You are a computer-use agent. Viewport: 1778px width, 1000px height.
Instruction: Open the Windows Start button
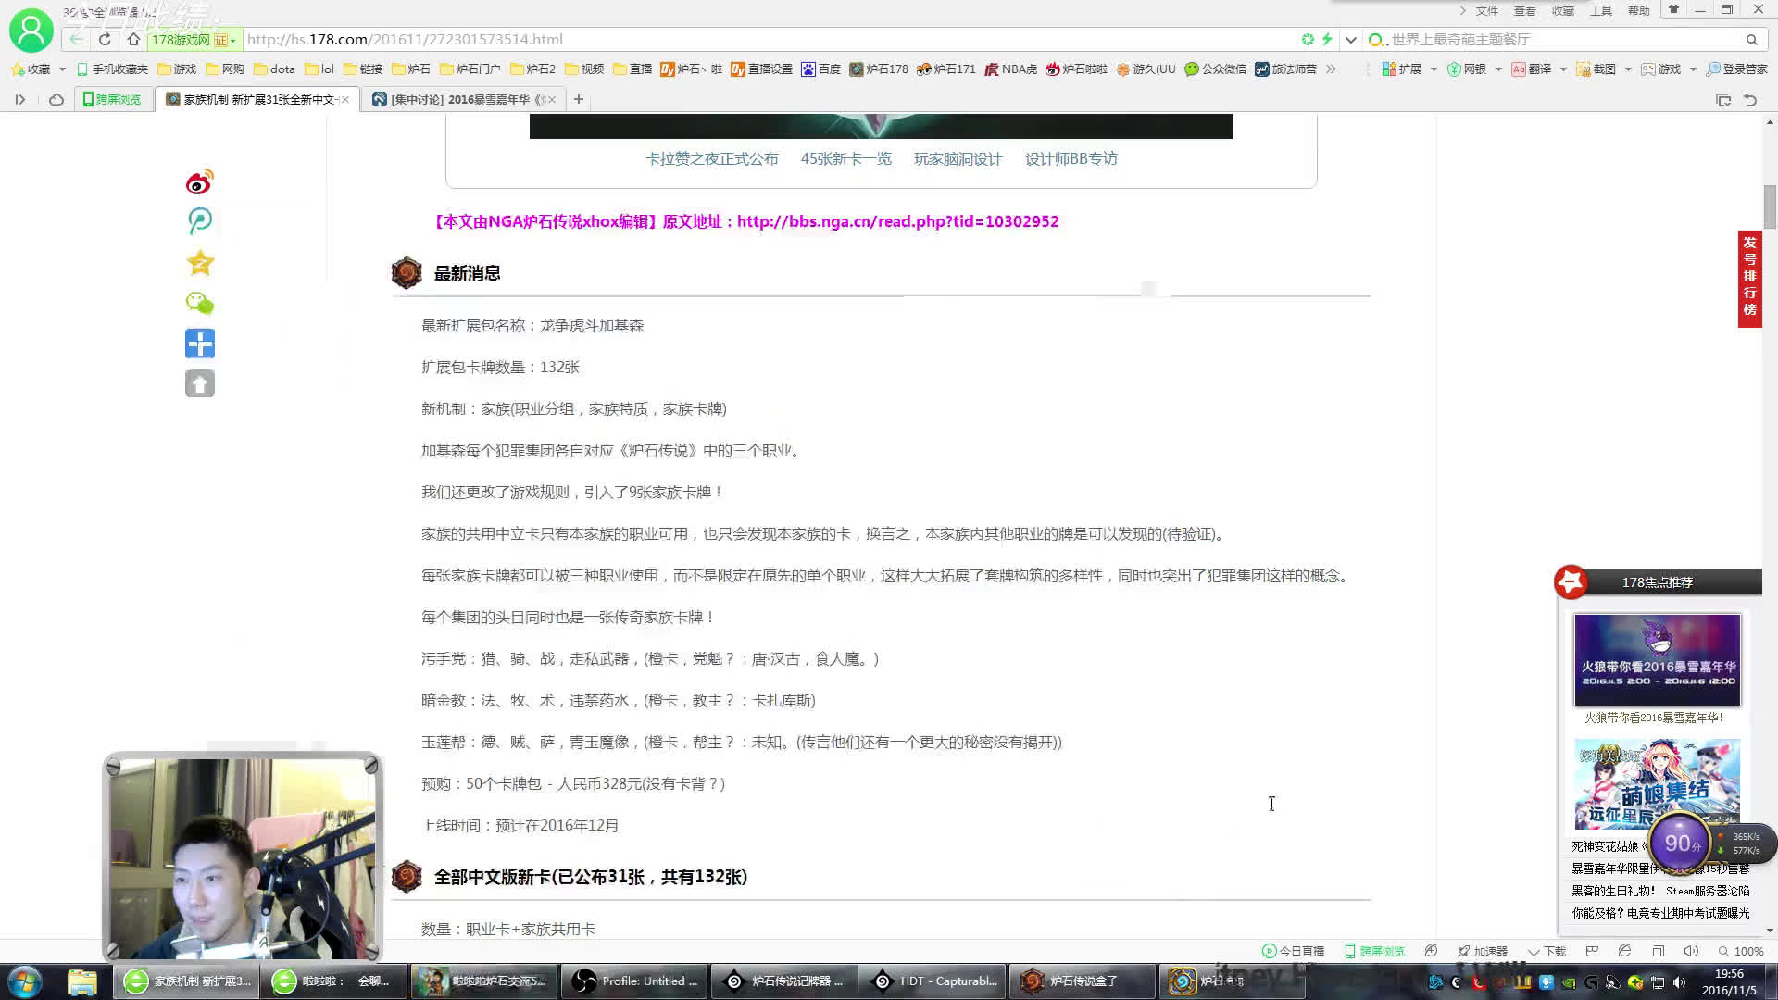point(24,981)
